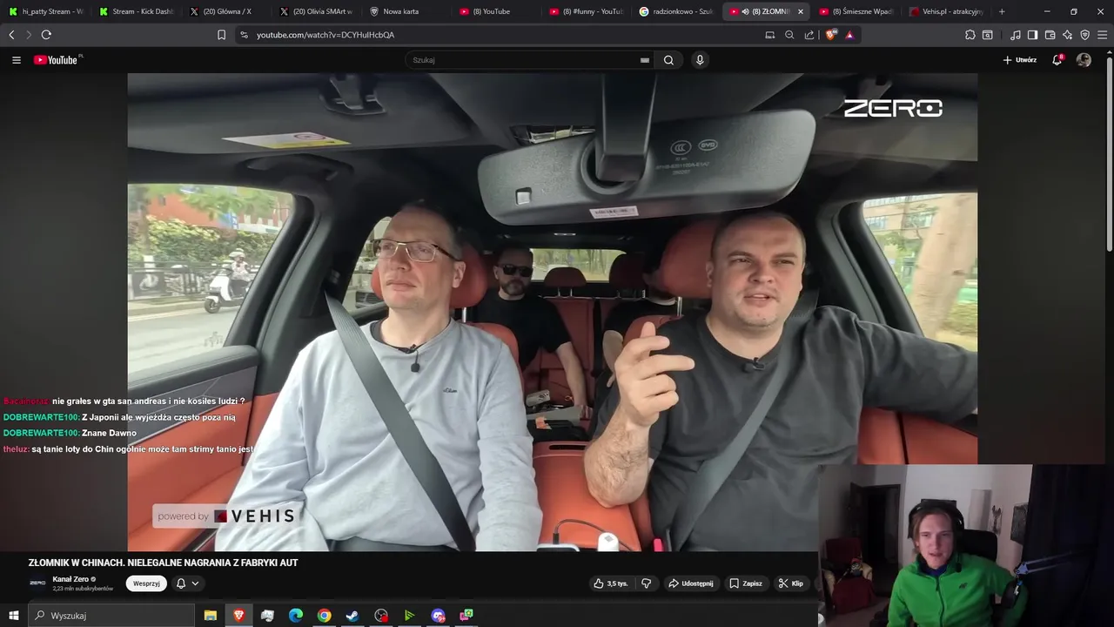Share this page via the share icon
The image size is (1114, 627).
[x=809, y=35]
